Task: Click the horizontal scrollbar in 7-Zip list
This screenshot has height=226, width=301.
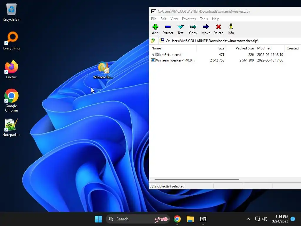Action: pos(197,180)
